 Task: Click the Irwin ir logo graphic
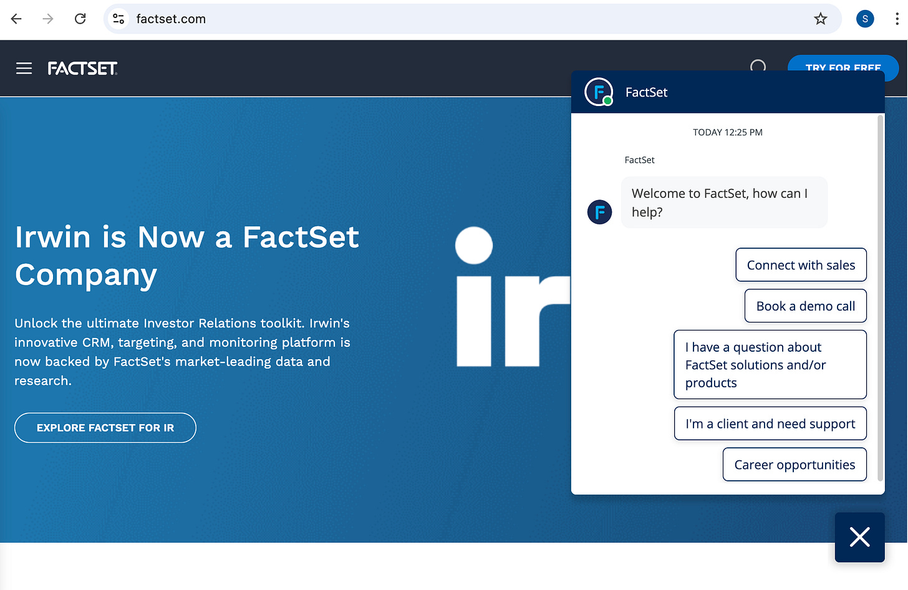click(x=513, y=297)
